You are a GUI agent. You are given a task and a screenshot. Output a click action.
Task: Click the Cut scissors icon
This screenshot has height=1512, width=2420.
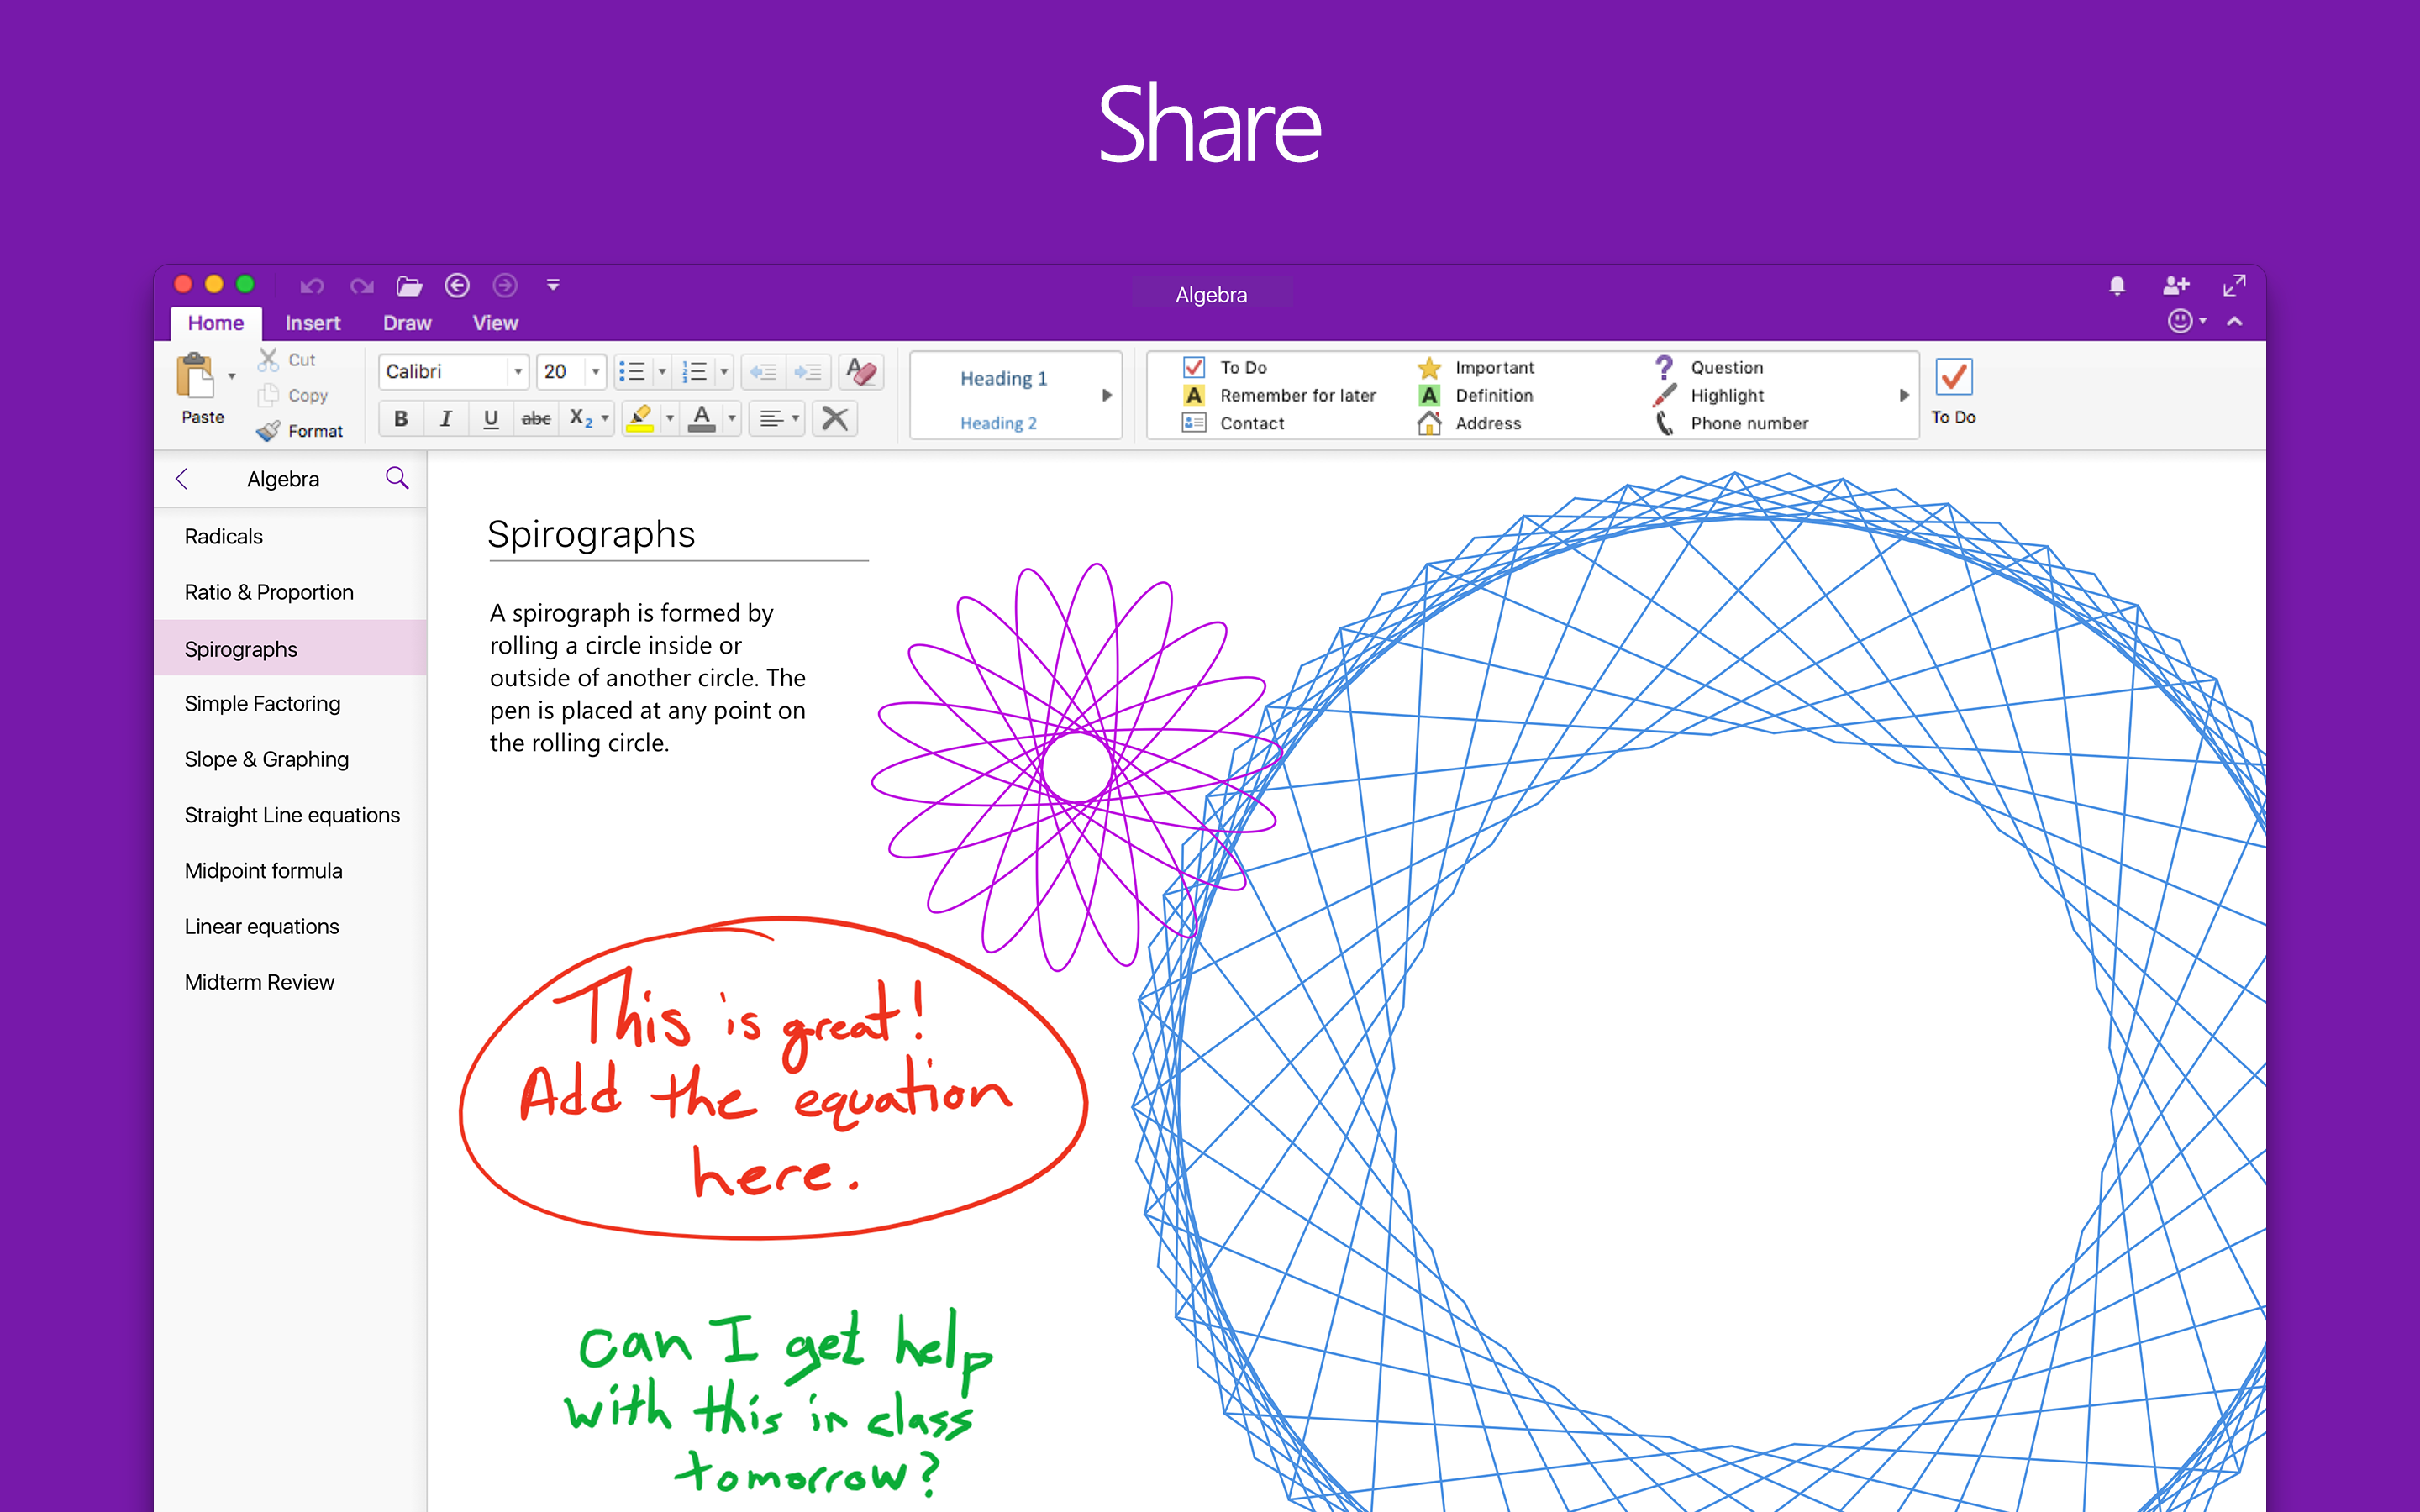pyautogui.click(x=267, y=358)
